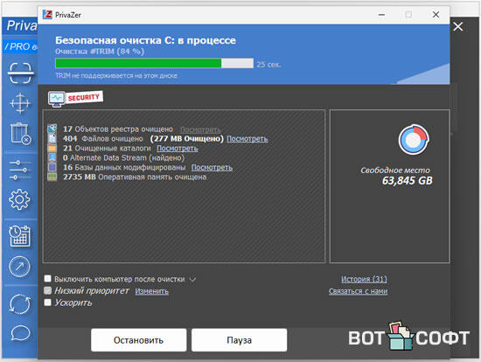Viewport: 481px width, 362px height.
Task: Open the gear settings icon in sidebar
Action: coord(19,199)
